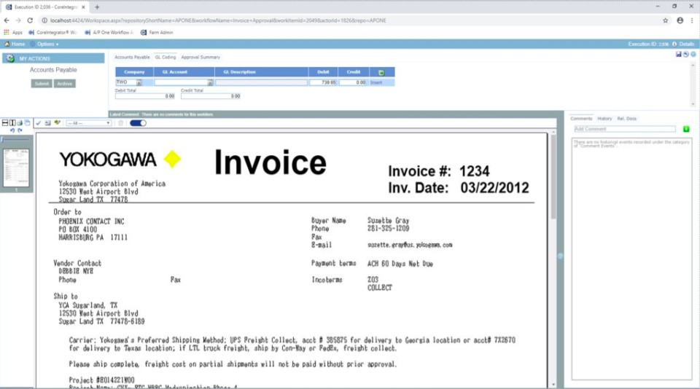Screen dimensions: 700x389
Task: Click the Insert link in grid row
Action: point(376,82)
